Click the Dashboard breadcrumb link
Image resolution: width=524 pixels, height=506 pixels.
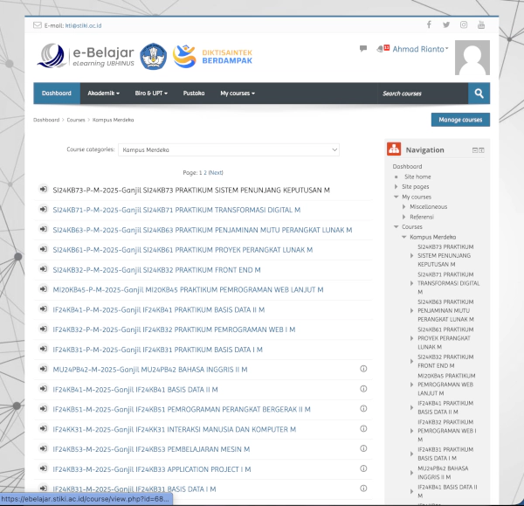pyautogui.click(x=46, y=120)
